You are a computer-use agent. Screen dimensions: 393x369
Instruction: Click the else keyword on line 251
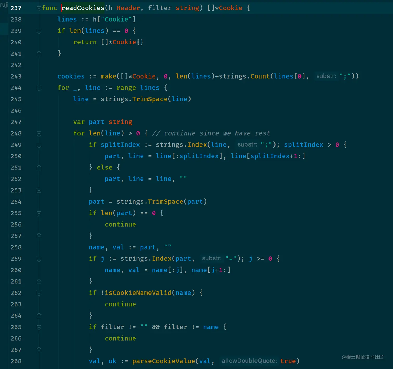(x=104, y=168)
